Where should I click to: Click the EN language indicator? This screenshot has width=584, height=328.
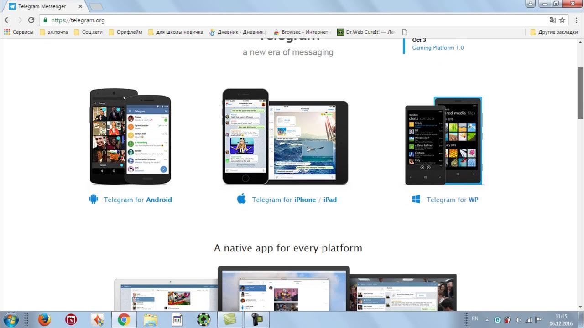[475, 319]
